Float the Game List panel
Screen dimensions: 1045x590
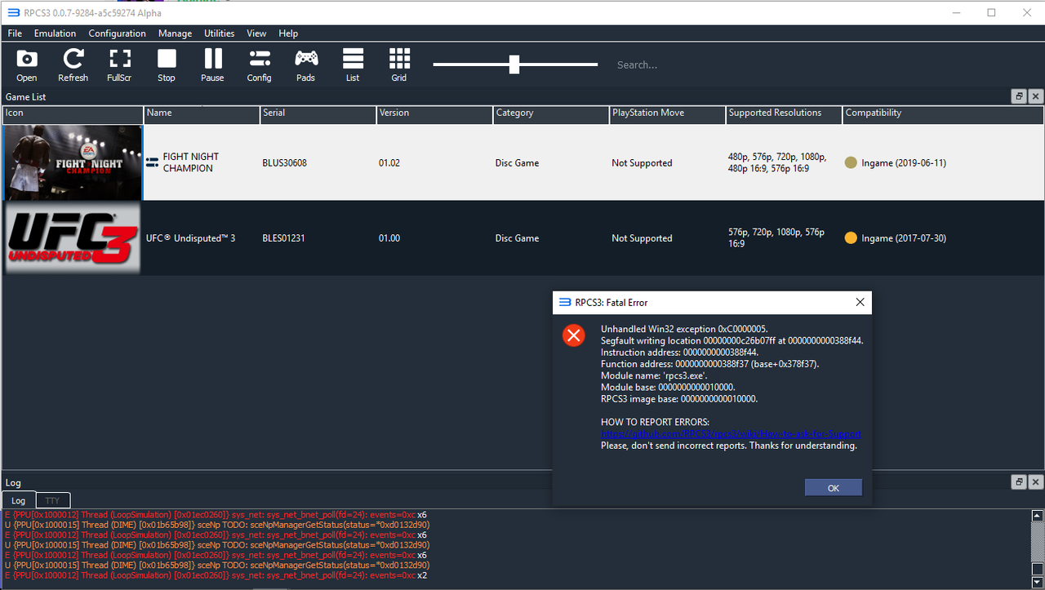[1019, 96]
